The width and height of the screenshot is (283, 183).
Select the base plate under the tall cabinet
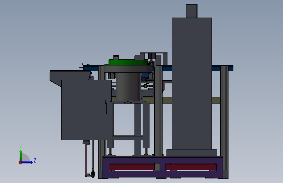coord(192,152)
